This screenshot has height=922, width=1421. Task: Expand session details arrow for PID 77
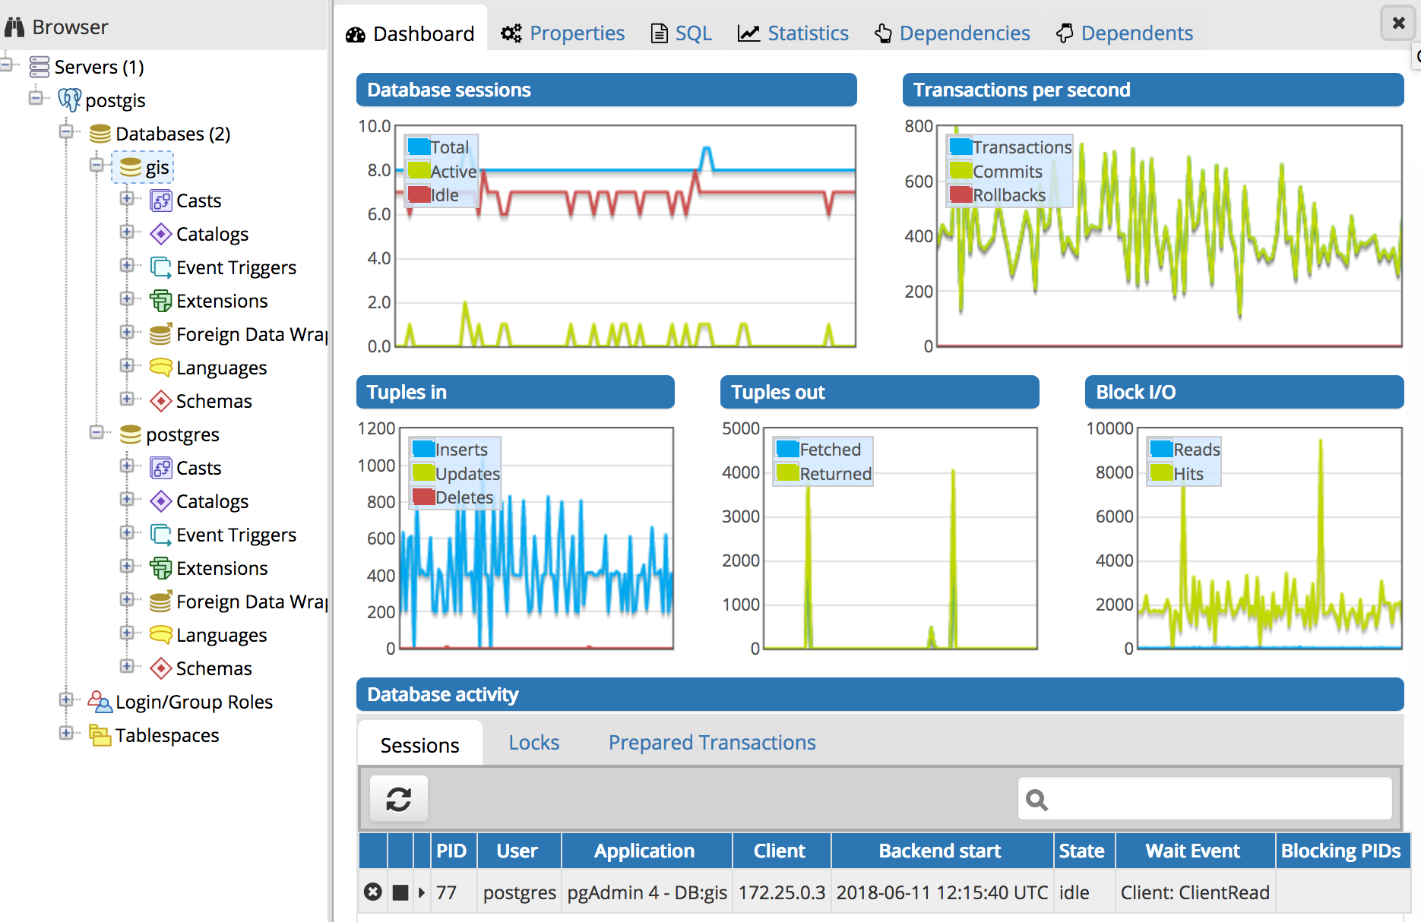tap(422, 892)
